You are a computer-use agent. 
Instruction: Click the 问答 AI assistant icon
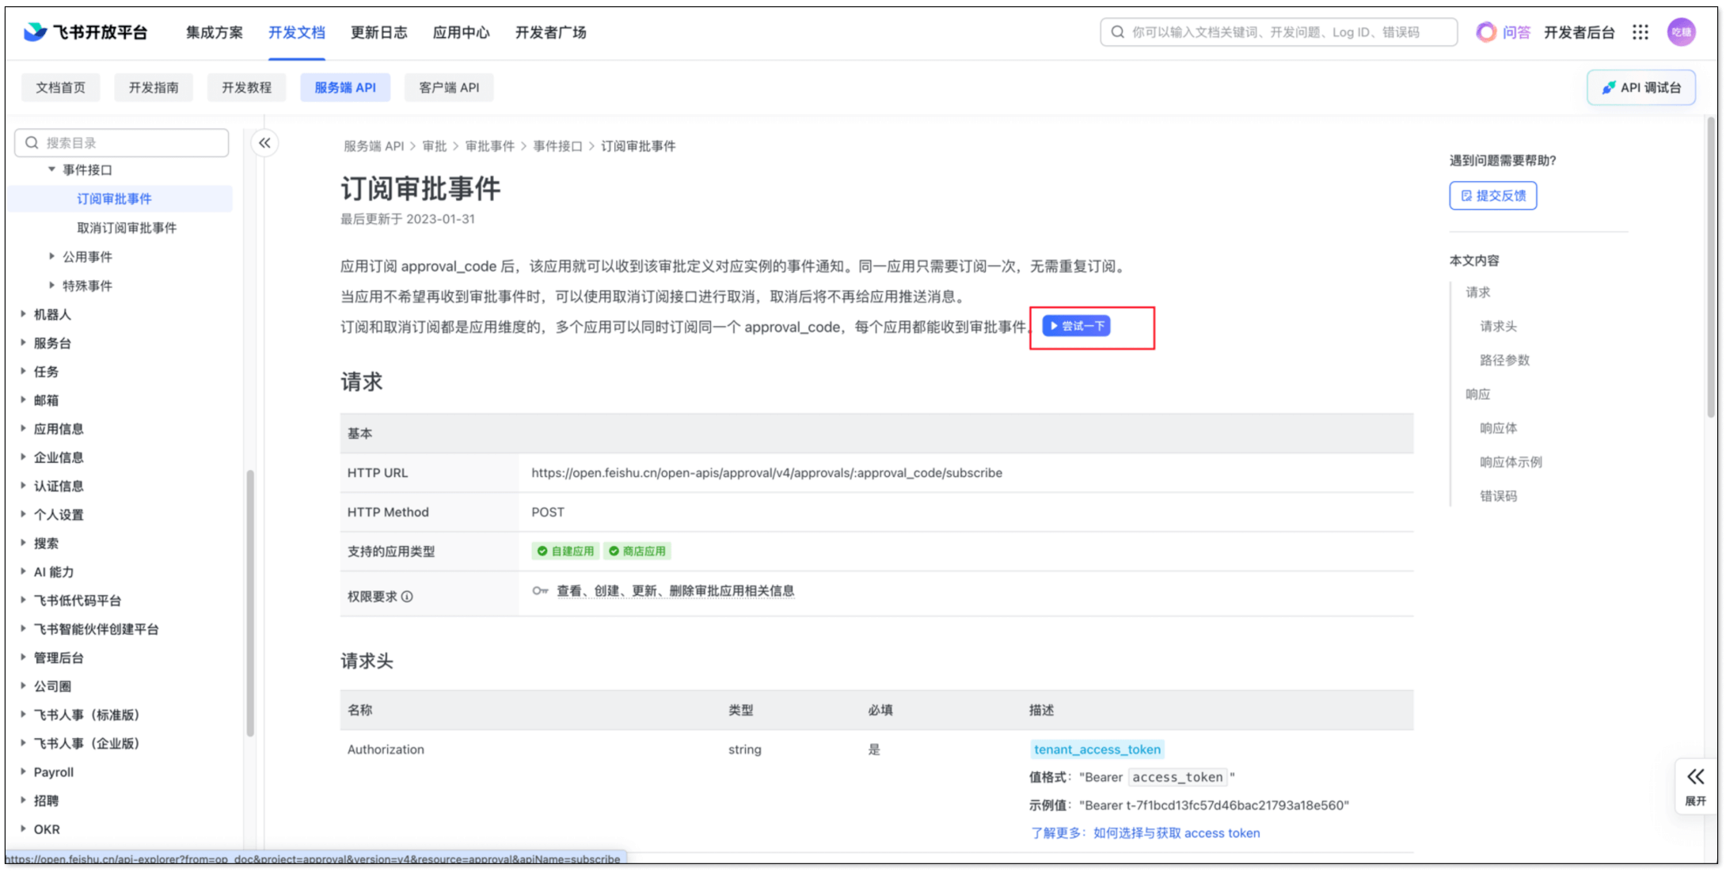[x=1487, y=32]
